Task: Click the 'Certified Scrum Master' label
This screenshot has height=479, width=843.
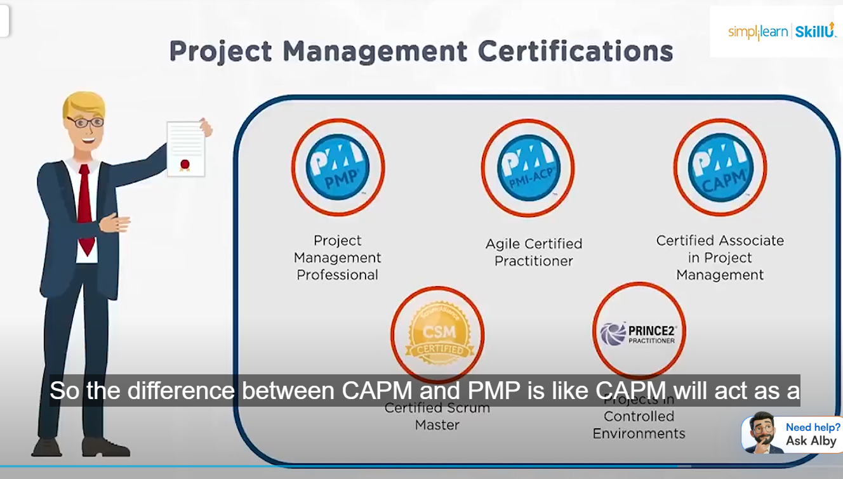Action: (x=437, y=416)
